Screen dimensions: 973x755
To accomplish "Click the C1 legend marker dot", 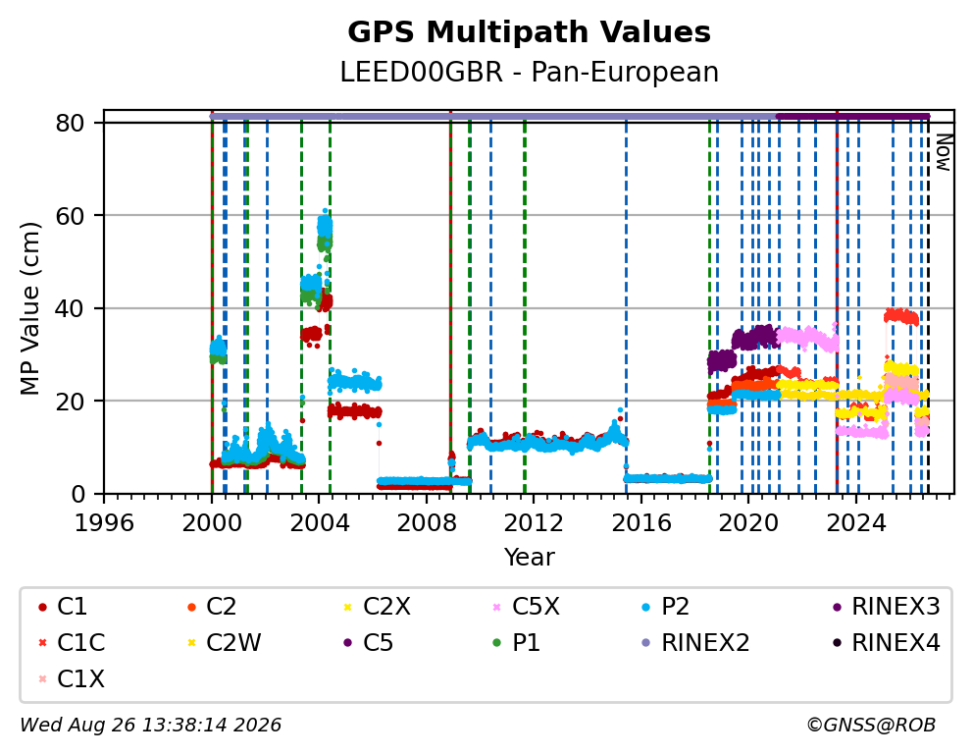I will [x=42, y=607].
